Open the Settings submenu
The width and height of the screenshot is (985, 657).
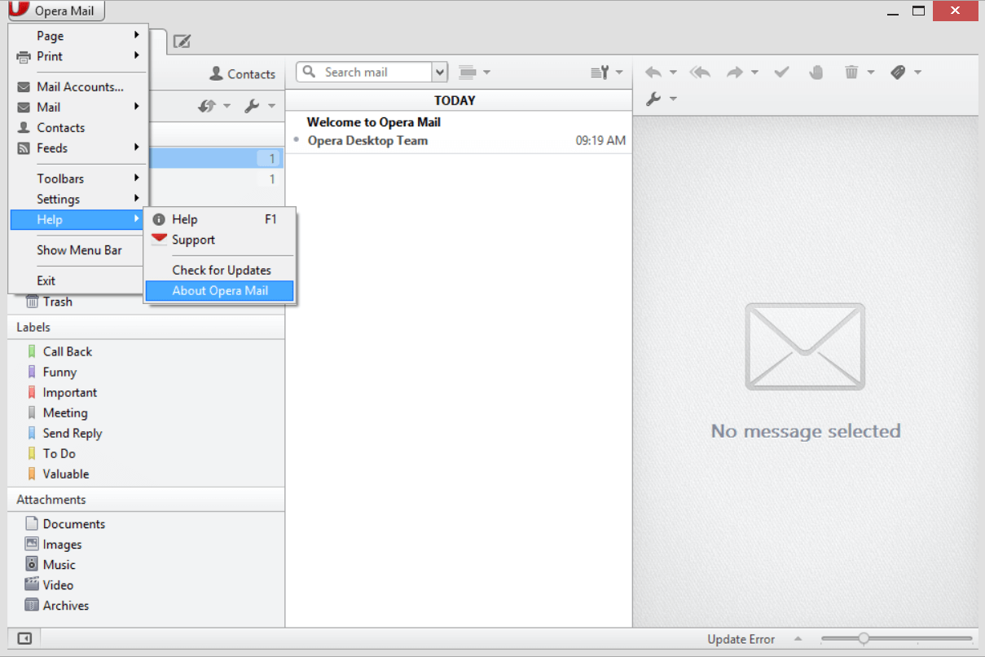(x=78, y=199)
